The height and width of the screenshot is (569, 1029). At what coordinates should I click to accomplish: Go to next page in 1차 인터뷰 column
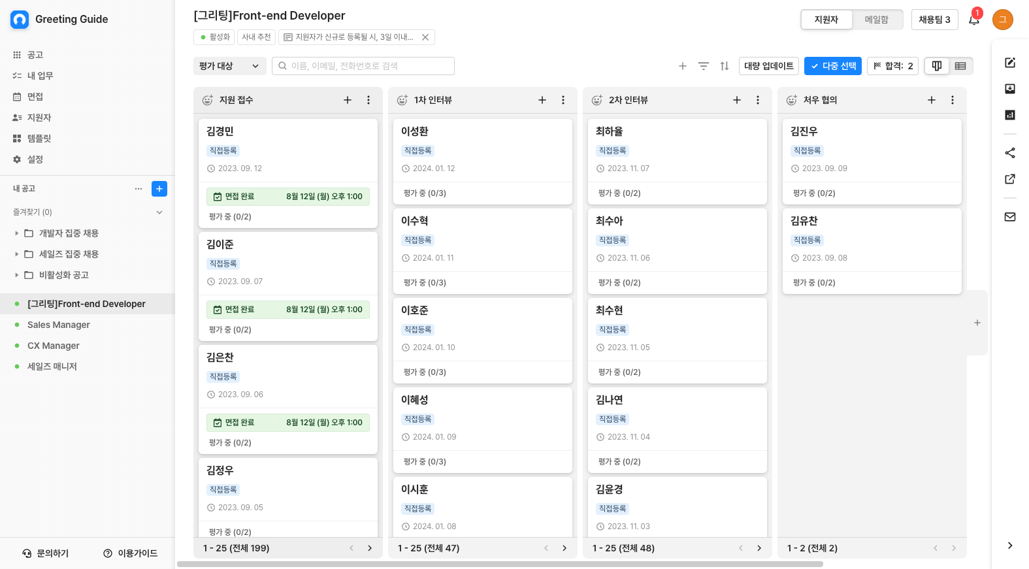564,548
